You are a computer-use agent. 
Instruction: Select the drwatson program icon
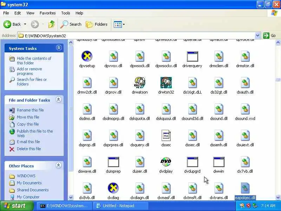(139, 83)
